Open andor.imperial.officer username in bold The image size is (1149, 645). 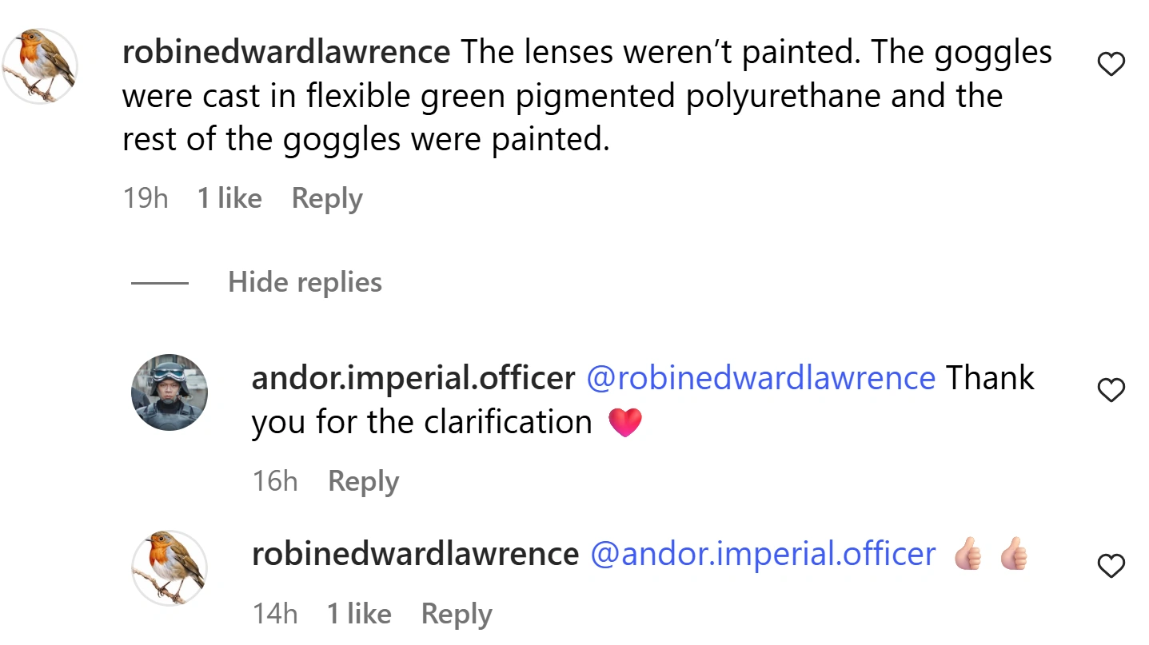[413, 378]
